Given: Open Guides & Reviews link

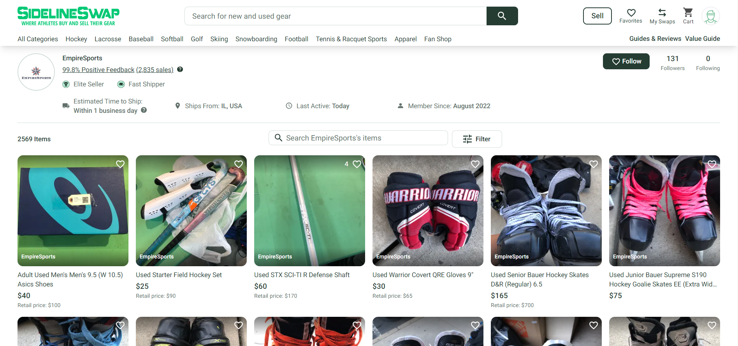Looking at the screenshot, I should pyautogui.click(x=655, y=39).
